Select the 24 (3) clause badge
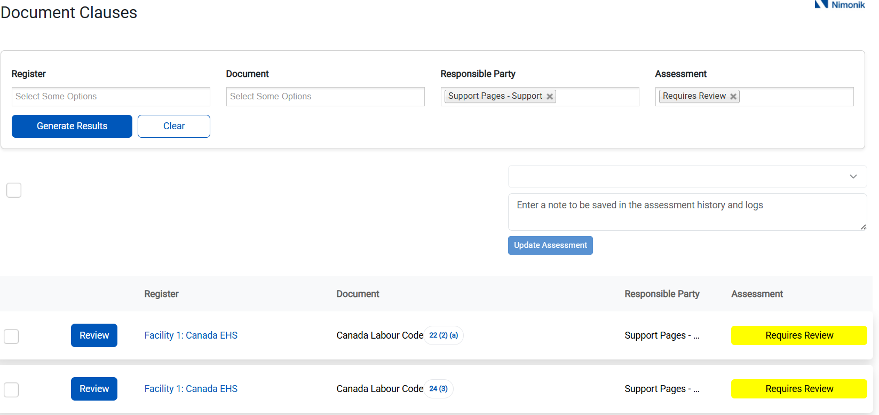Screen dimensions: 879x415 (439, 389)
